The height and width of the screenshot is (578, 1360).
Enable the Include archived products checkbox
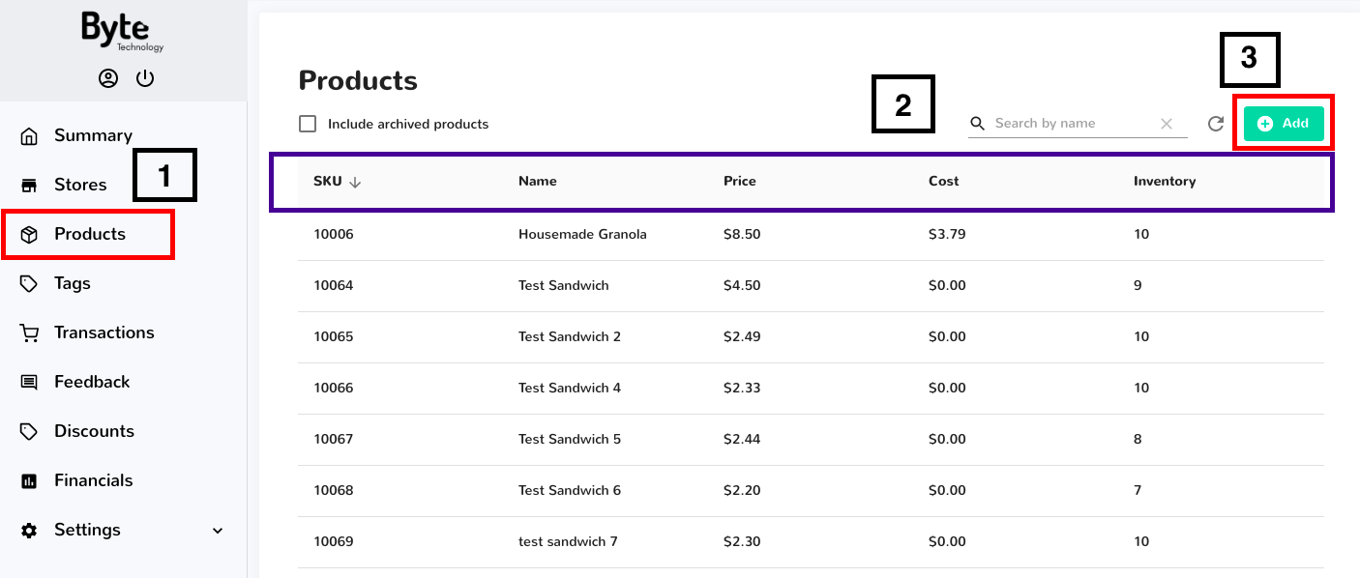pos(308,123)
